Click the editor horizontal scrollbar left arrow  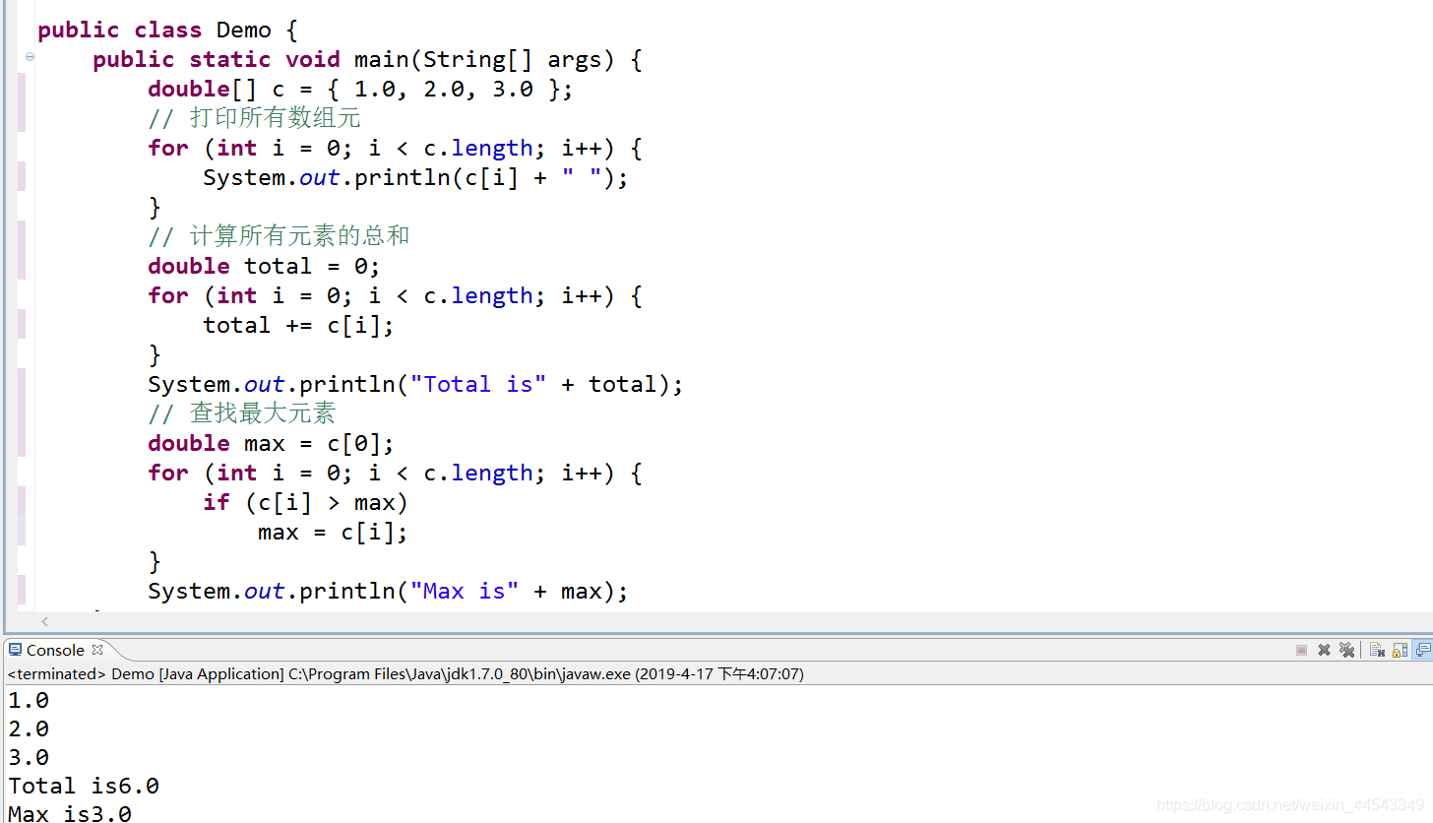pos(44,621)
